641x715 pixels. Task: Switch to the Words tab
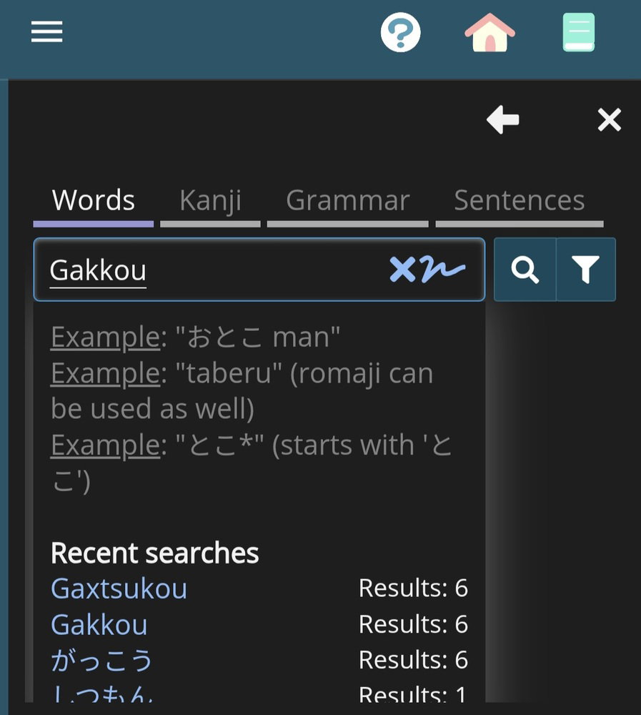click(x=94, y=201)
